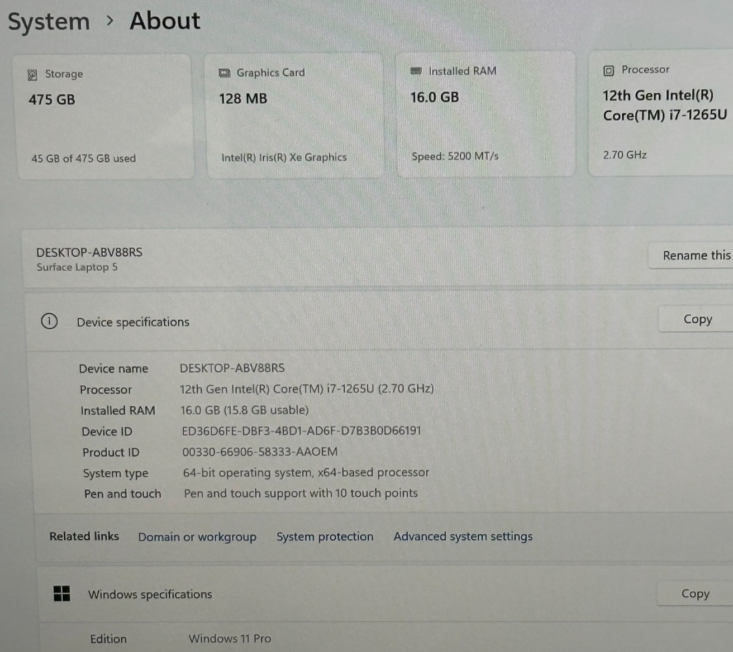Copy the Windows specifications
This screenshot has width=733, height=652.
coord(695,593)
